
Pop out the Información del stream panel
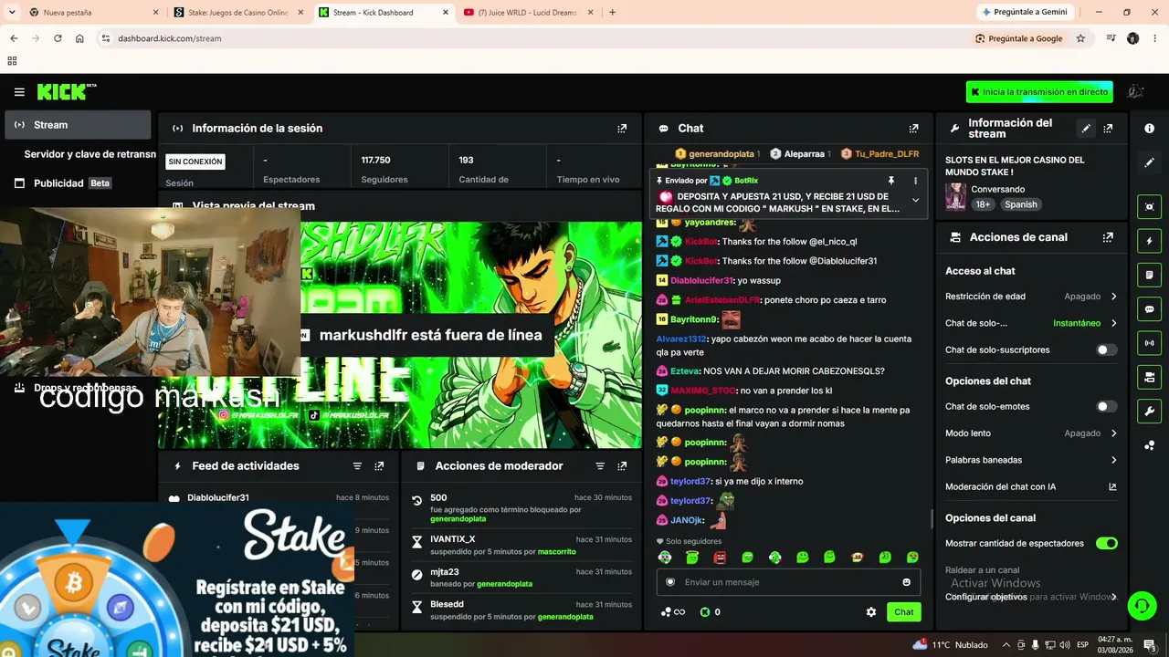(x=1108, y=129)
